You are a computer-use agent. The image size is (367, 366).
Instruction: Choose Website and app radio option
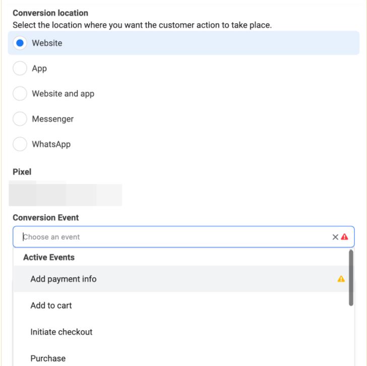click(20, 94)
